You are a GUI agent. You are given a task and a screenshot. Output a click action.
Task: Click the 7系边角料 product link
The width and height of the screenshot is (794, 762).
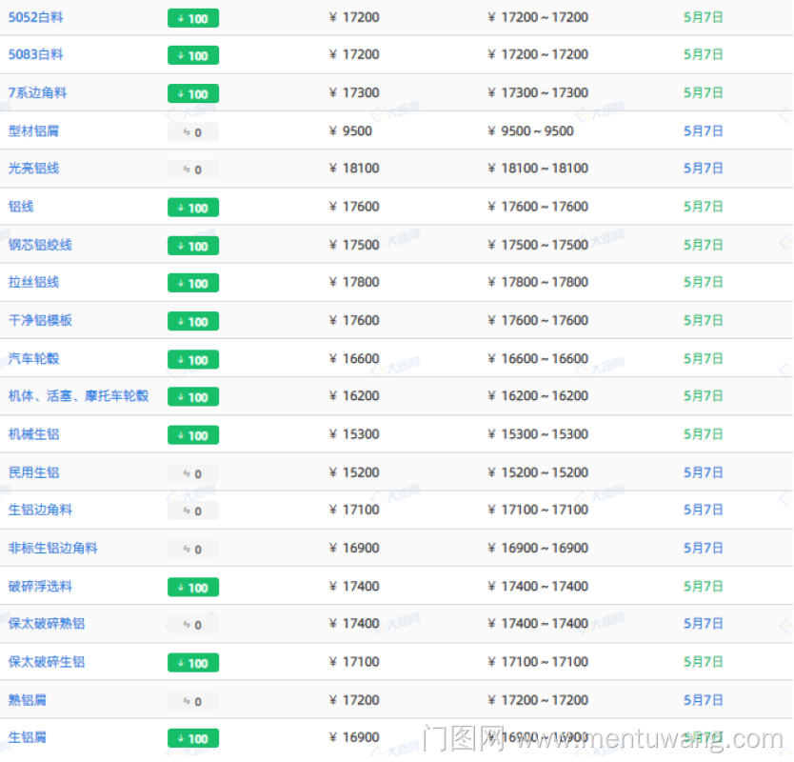(x=38, y=93)
